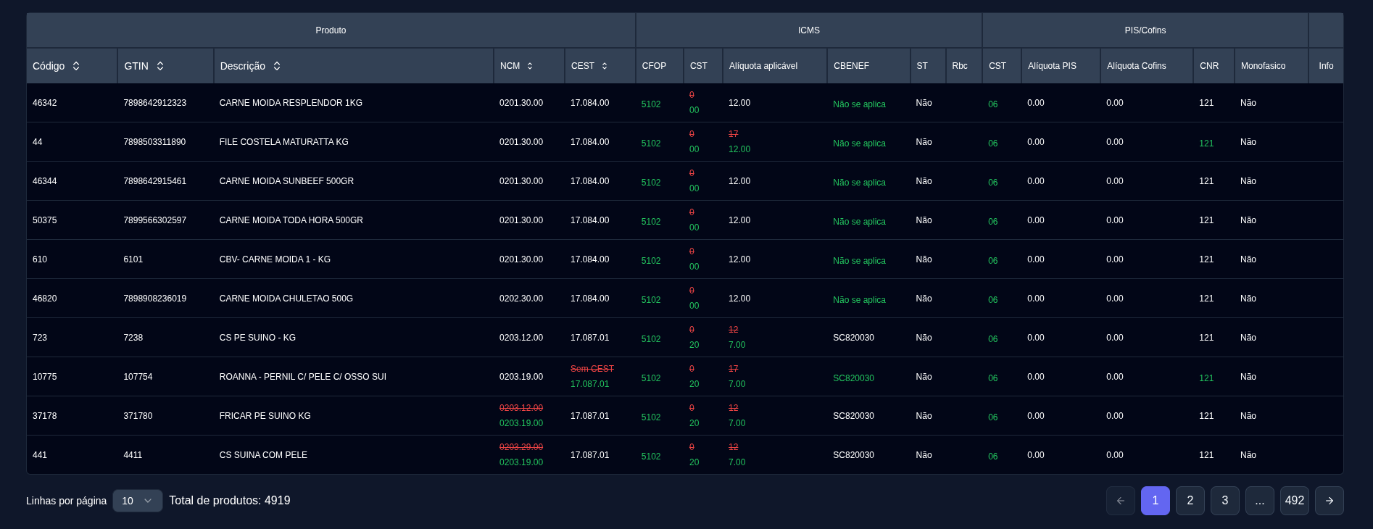Sort table by Código column icon

pos(76,66)
